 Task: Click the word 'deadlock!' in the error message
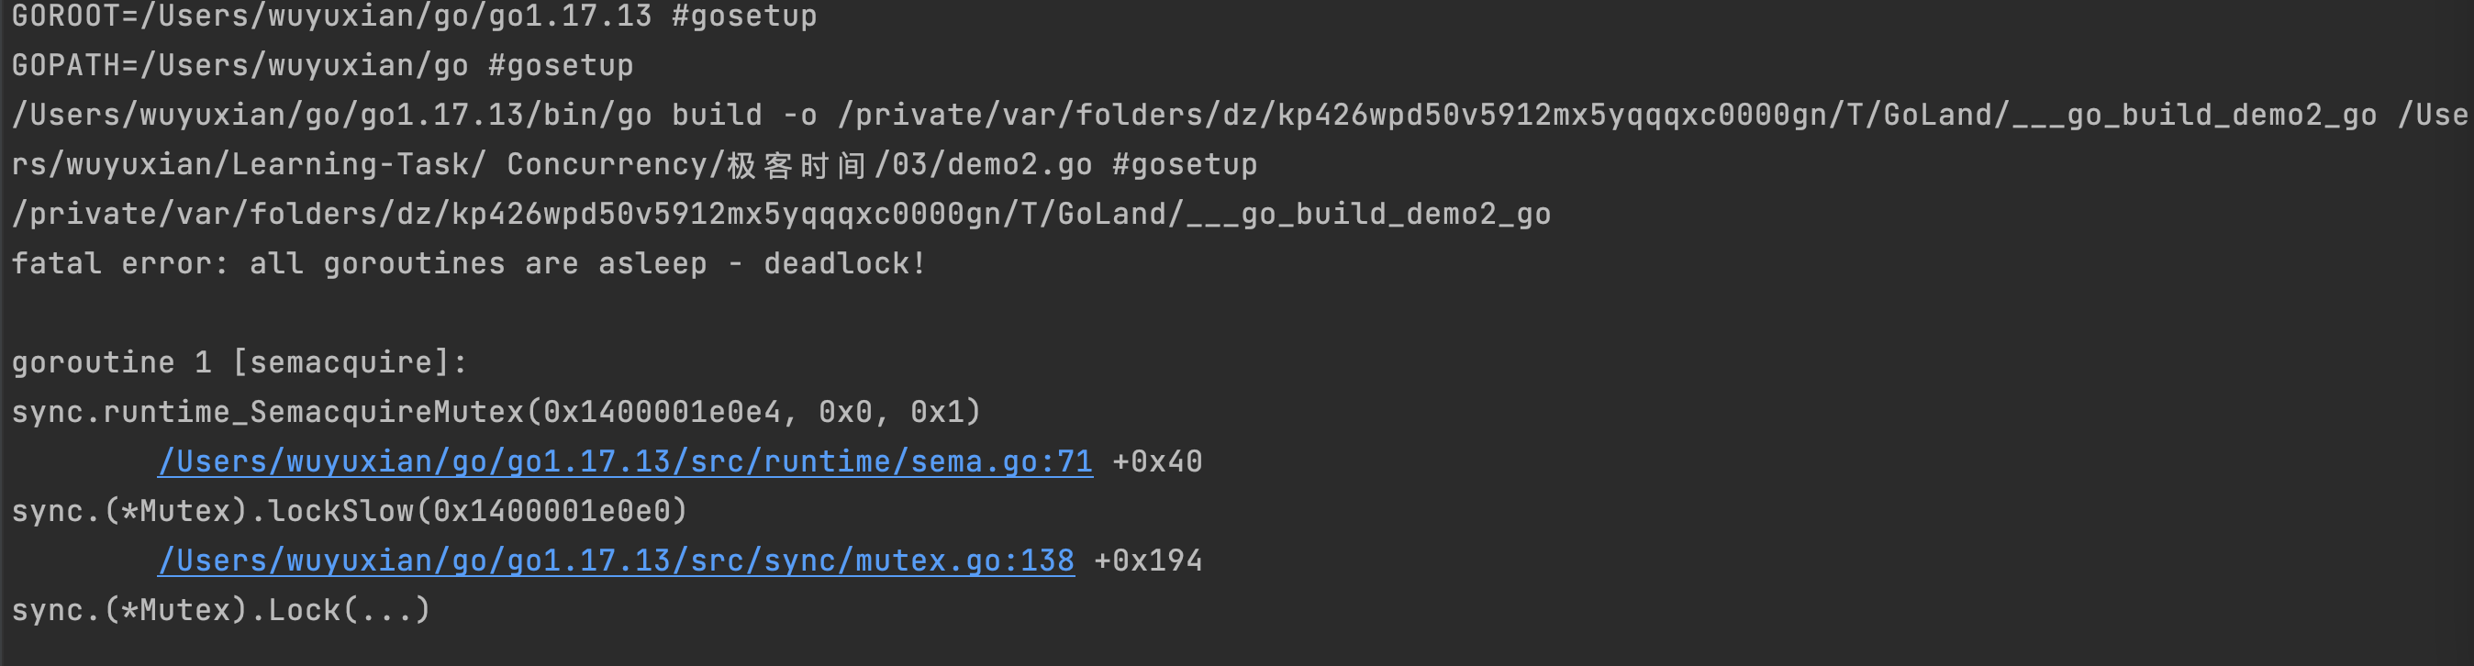(x=844, y=263)
